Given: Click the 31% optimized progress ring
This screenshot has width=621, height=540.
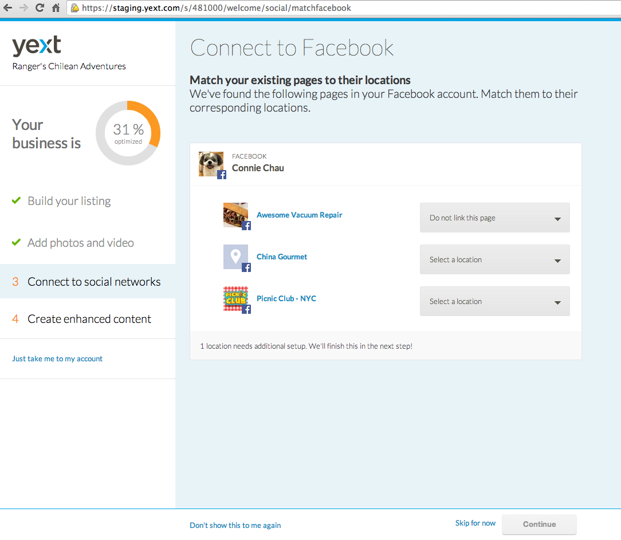Looking at the screenshot, I should (128, 133).
